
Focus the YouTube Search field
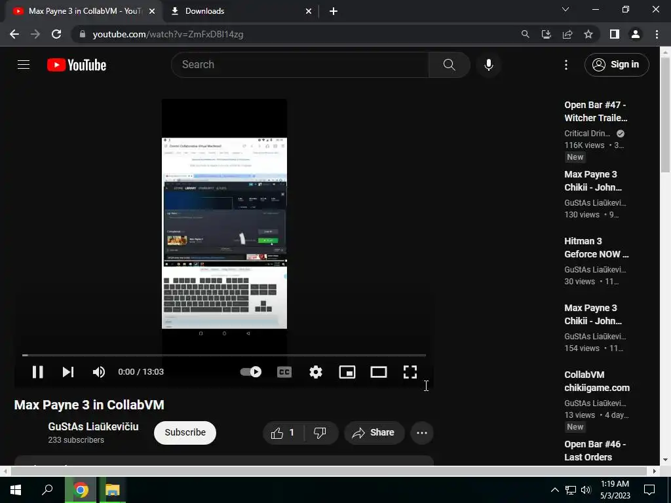click(x=299, y=65)
